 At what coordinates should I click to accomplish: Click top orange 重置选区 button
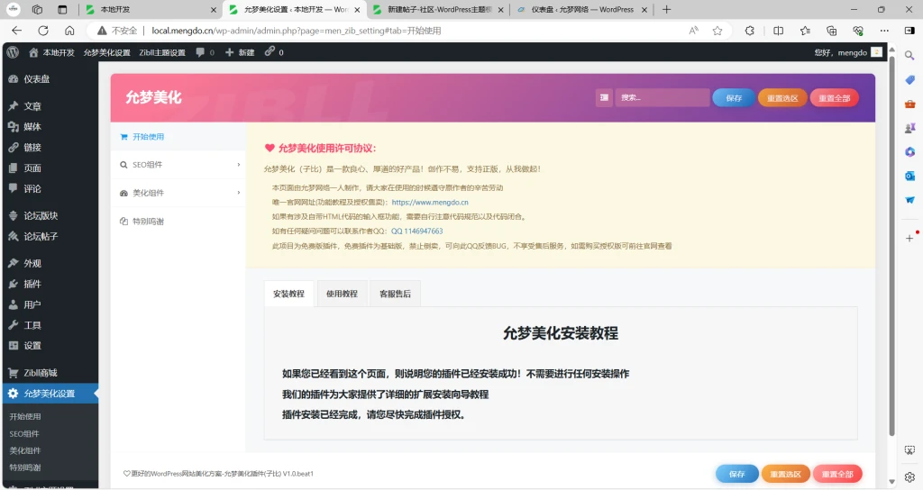(x=782, y=98)
